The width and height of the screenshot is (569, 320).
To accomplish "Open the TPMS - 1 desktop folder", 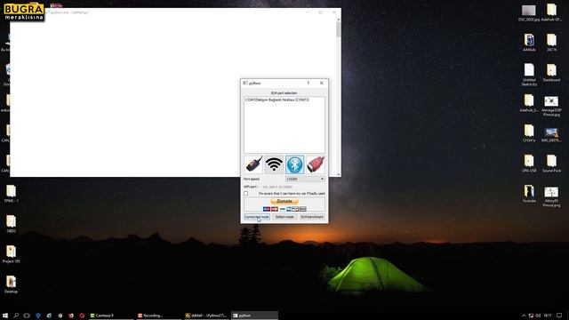I will [11, 194].
